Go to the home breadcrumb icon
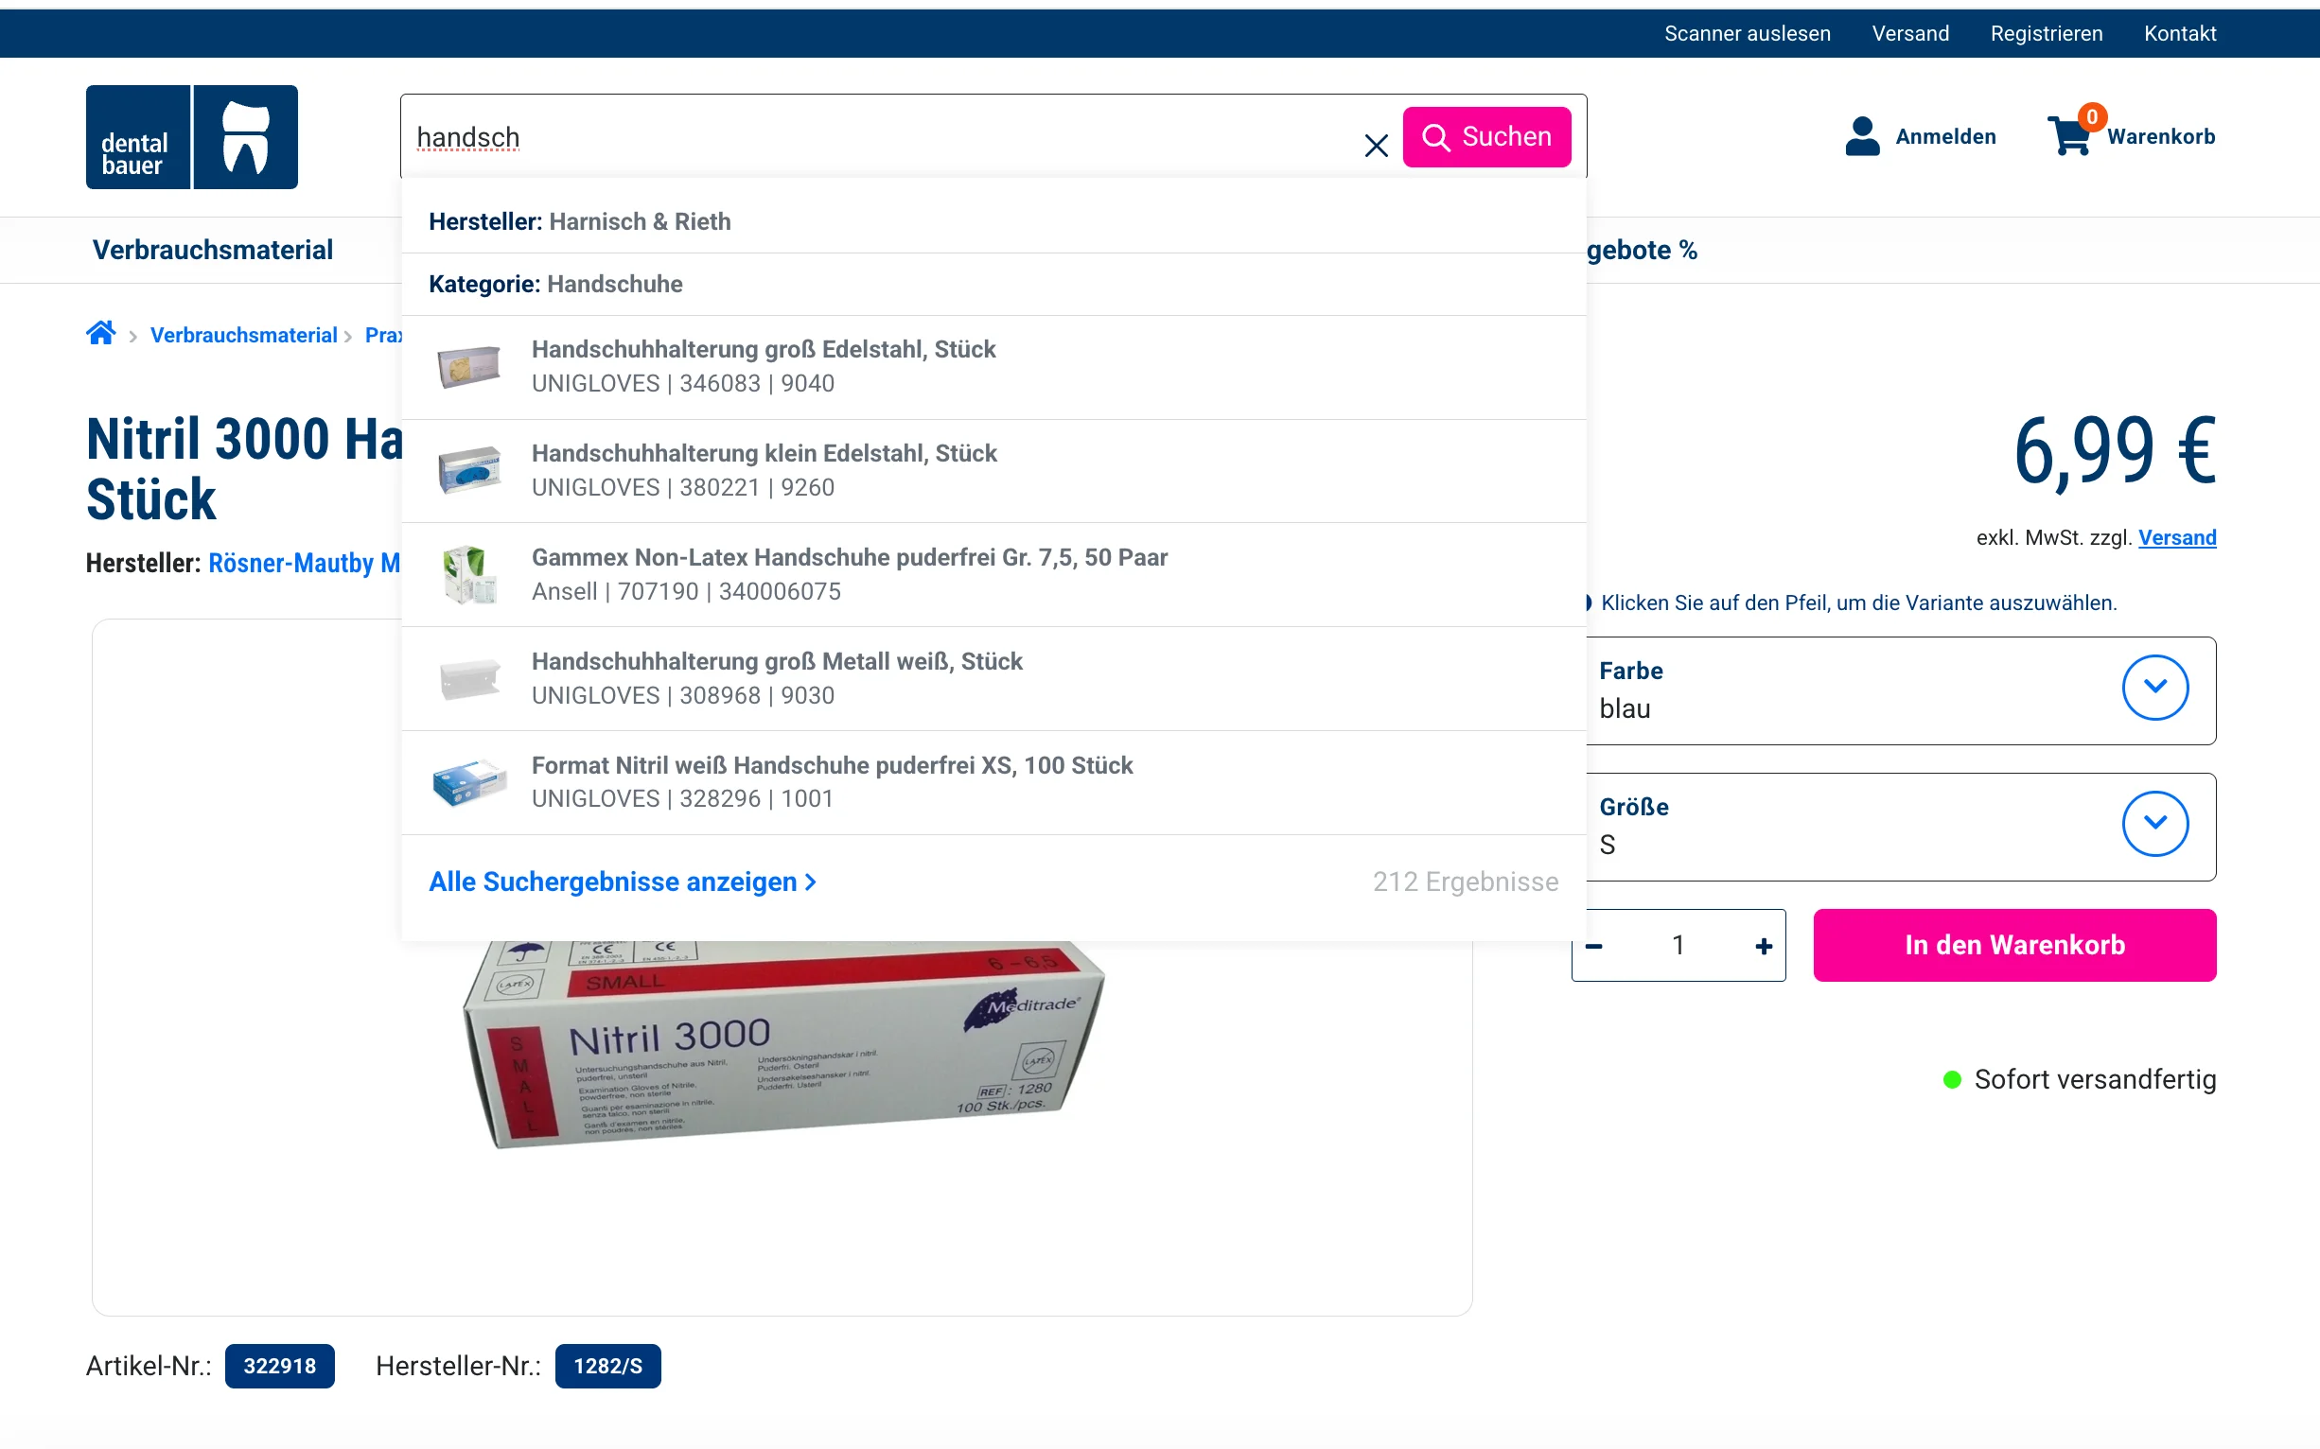 click(100, 334)
